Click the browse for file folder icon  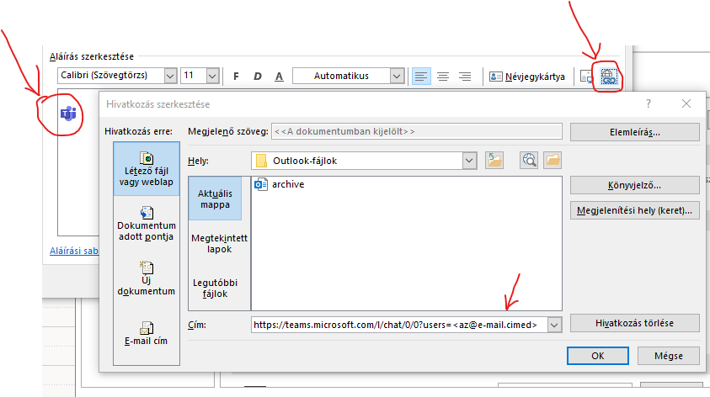pyautogui.click(x=553, y=160)
